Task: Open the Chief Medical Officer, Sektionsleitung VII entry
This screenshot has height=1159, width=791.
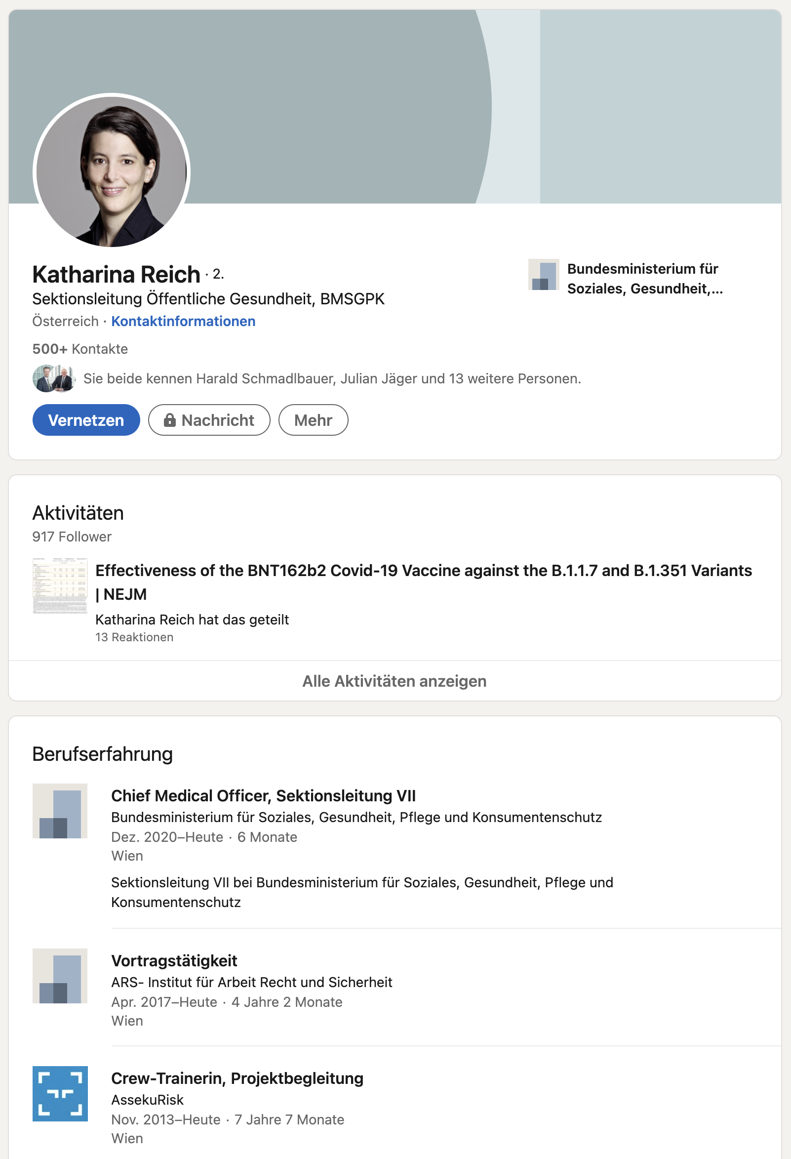Action: pyautogui.click(x=263, y=795)
